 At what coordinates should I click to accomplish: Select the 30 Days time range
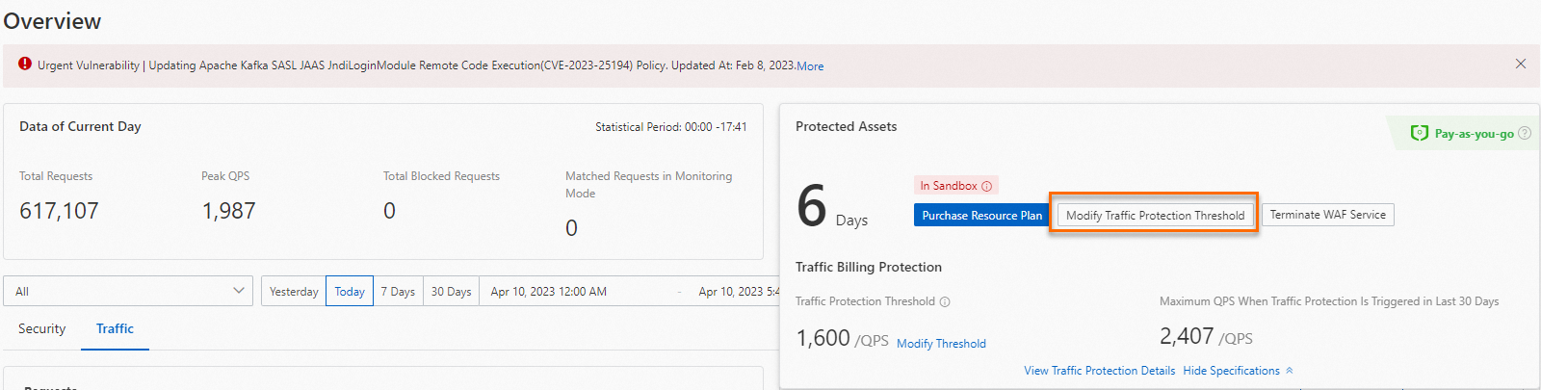(x=451, y=291)
